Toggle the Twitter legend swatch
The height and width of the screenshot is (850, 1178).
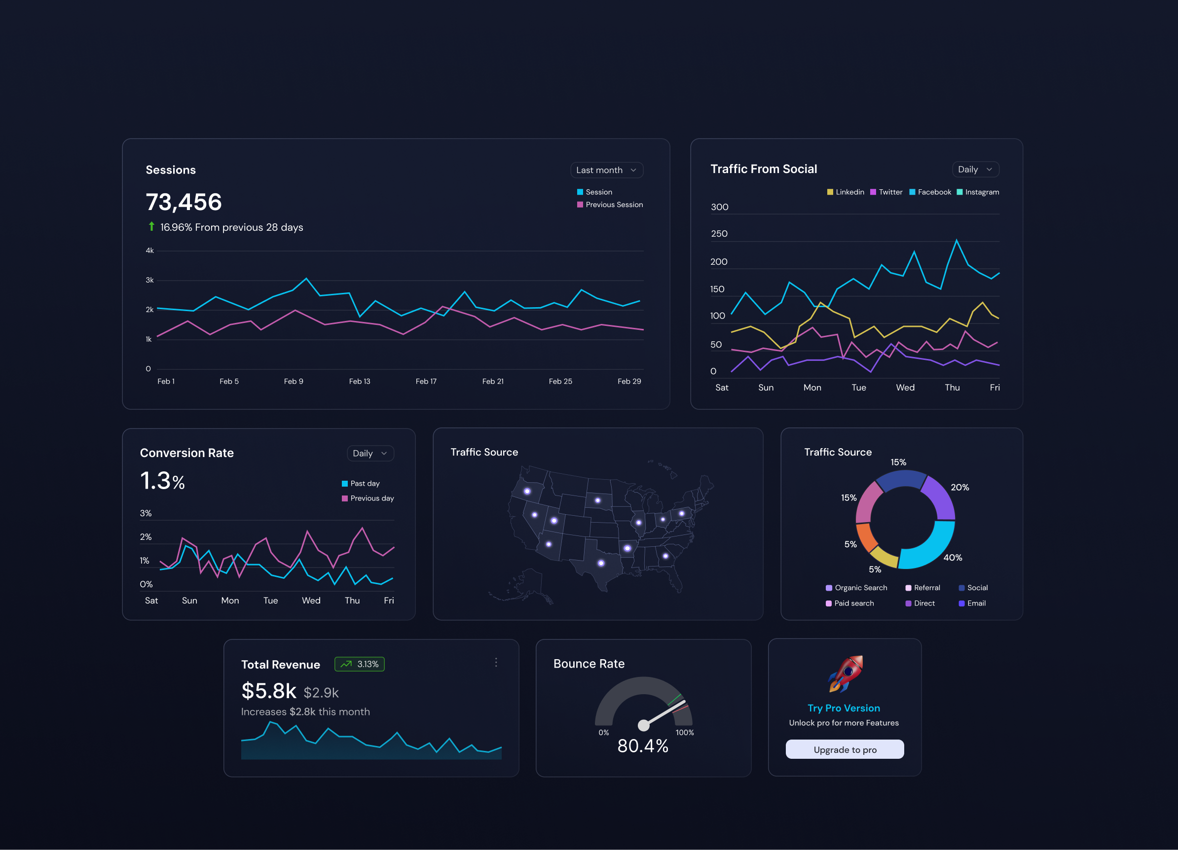[873, 192]
